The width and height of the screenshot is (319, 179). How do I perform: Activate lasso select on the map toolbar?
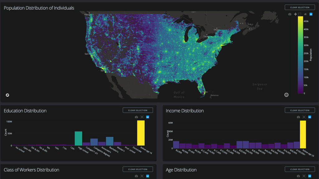point(306,14)
